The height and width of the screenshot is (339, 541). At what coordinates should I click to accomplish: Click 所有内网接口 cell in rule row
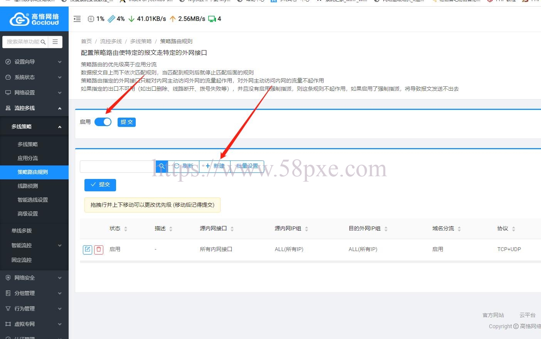[x=216, y=250]
